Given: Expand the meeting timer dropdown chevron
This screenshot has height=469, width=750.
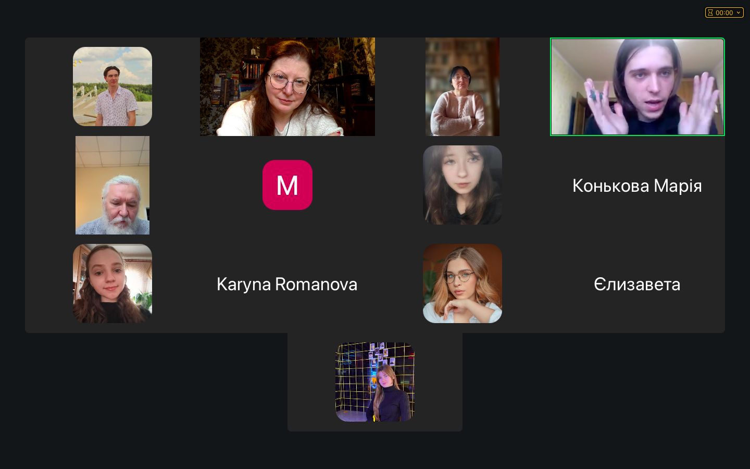Looking at the screenshot, I should (738, 13).
